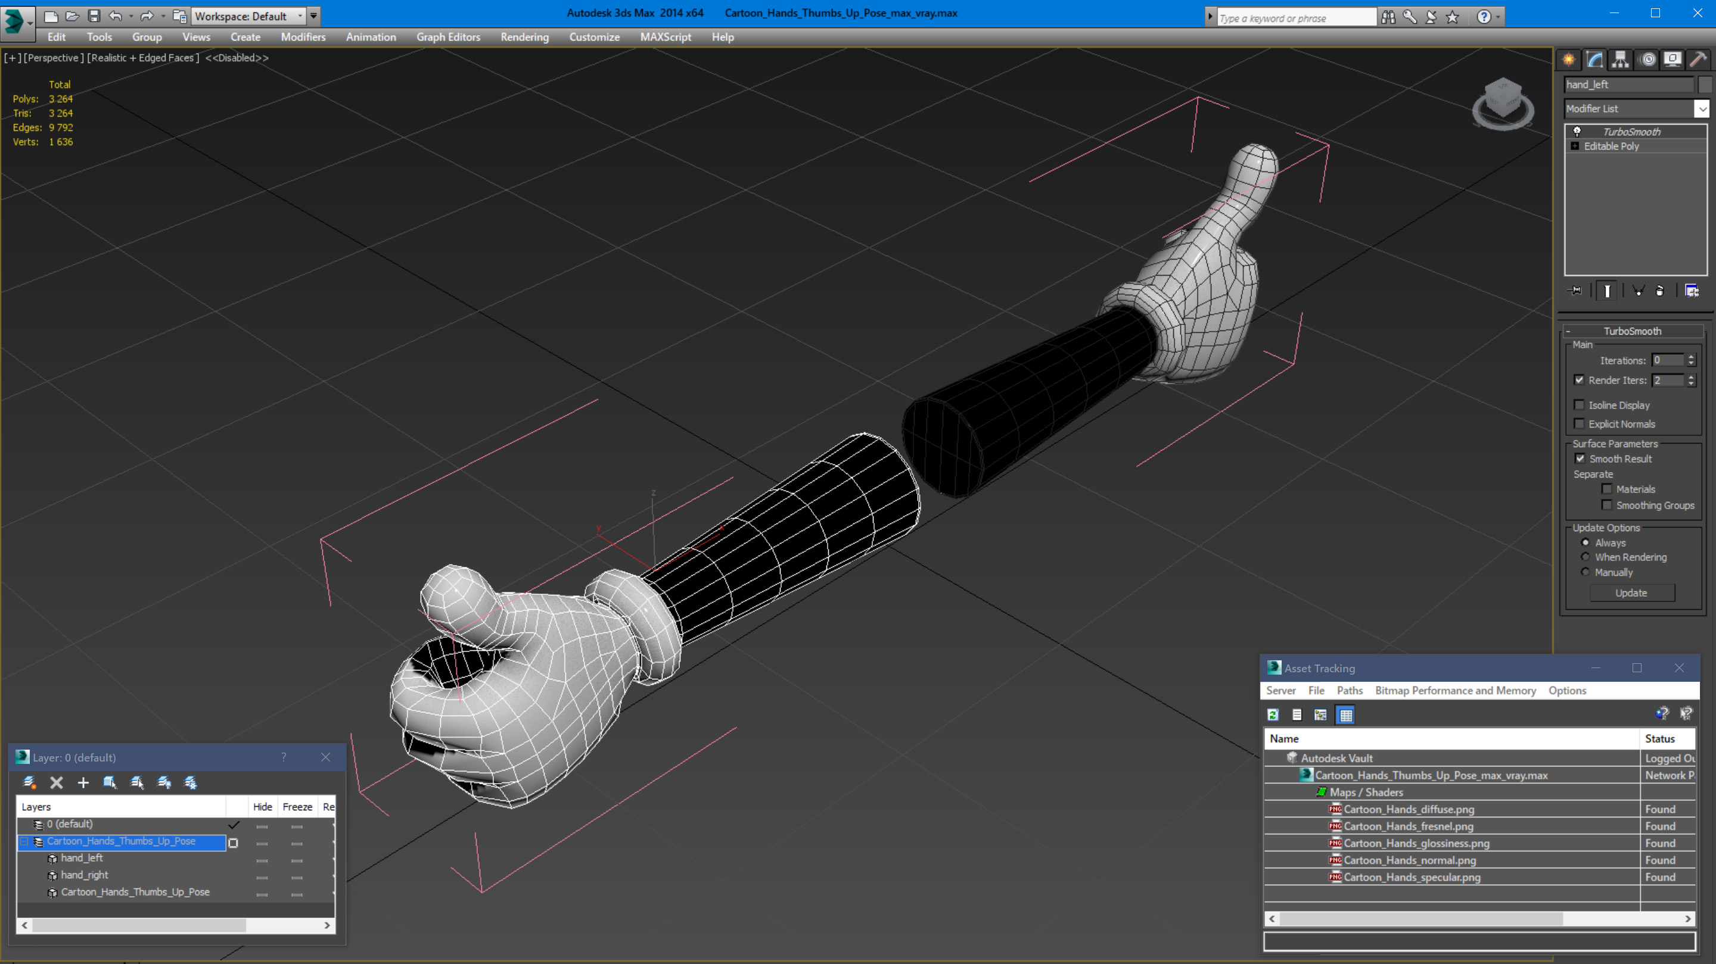Image resolution: width=1716 pixels, height=964 pixels.
Task: Open the Modifiers menu
Action: pos(303,38)
